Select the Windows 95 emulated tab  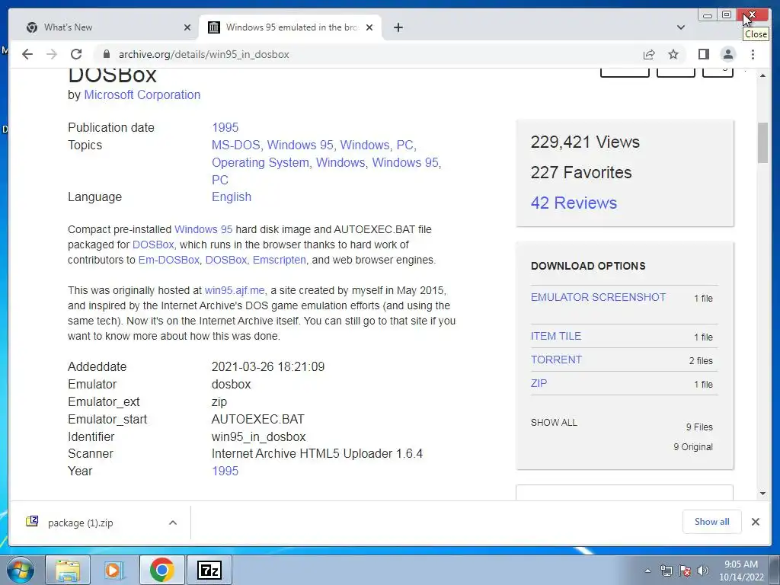click(290, 27)
